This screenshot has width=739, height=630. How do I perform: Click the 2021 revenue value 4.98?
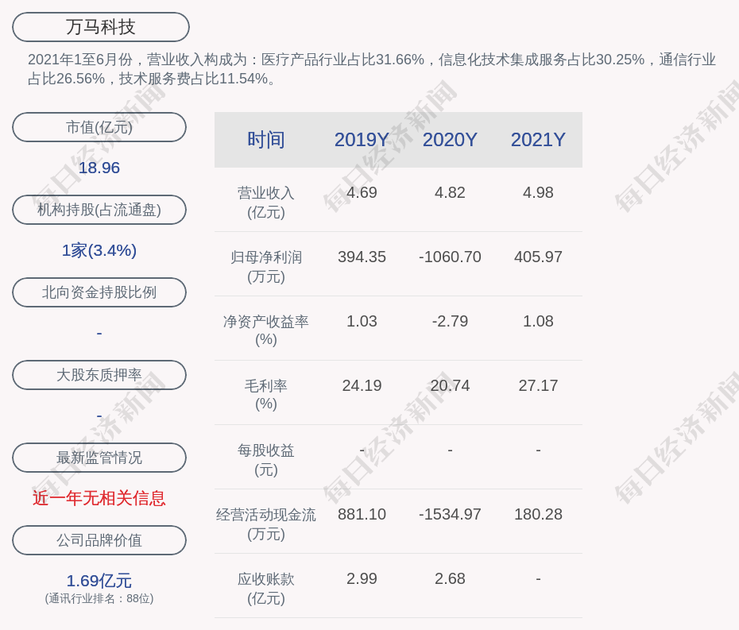[x=538, y=192]
